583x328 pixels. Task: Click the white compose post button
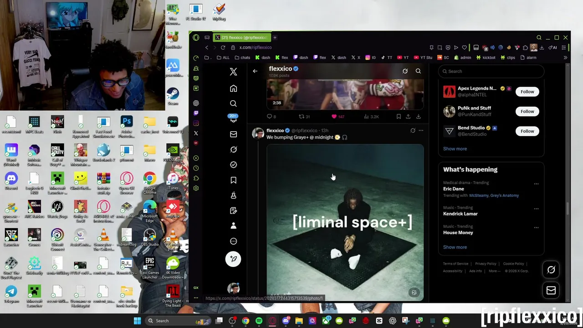pos(233,259)
